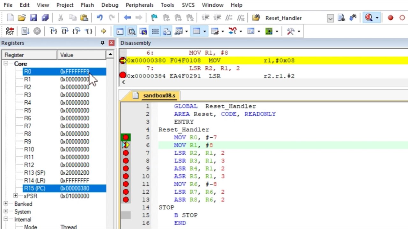Click the Find in files icon
The height and width of the screenshot is (229, 408).
coord(256,18)
